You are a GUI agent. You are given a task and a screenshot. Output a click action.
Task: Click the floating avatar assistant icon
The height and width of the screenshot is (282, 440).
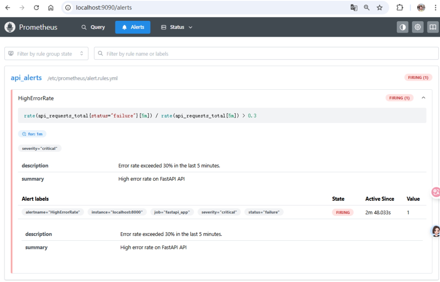click(x=436, y=231)
